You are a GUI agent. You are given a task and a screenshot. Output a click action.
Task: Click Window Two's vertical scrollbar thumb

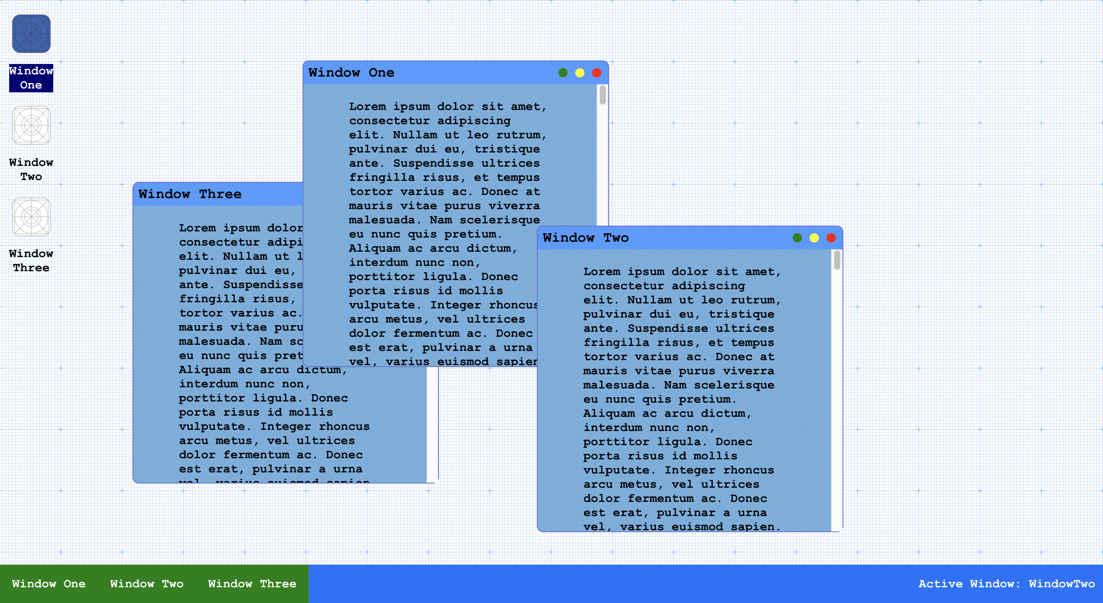[x=837, y=260]
